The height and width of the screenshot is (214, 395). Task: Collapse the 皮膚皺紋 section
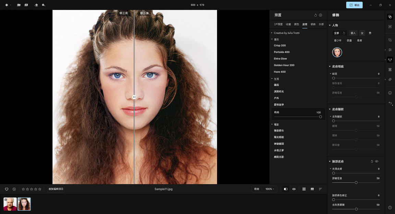330,109
